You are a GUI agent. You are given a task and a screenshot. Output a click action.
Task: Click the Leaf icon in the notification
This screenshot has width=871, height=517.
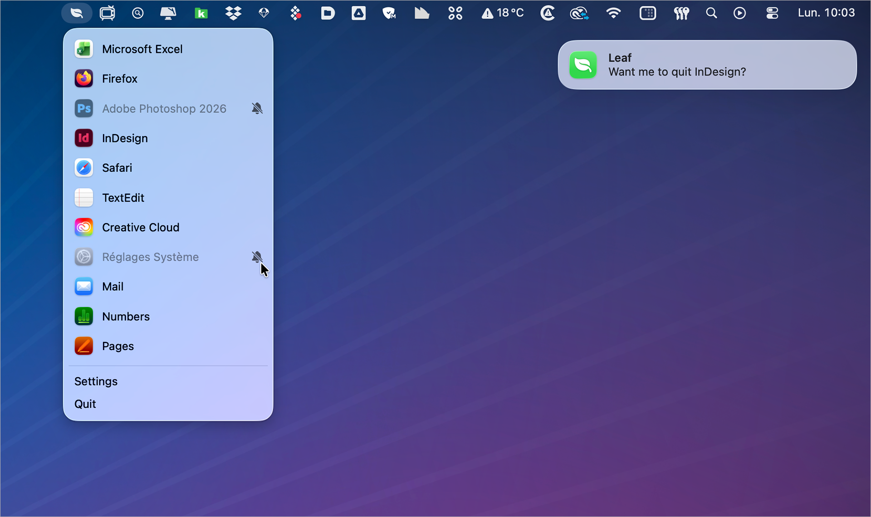(x=583, y=65)
